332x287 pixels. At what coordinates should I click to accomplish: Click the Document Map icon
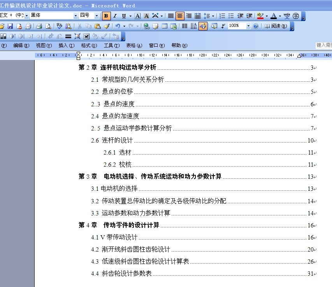(214, 26)
